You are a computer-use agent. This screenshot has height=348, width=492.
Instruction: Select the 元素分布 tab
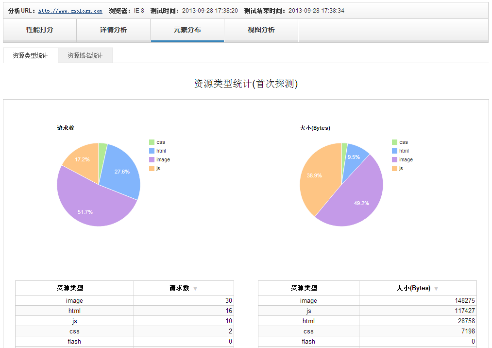click(187, 30)
